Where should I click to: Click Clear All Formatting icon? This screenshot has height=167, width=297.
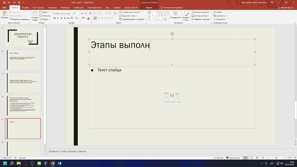pos(90,13)
